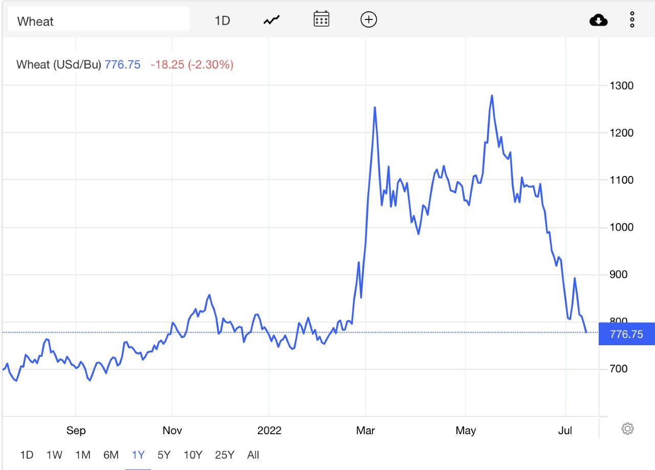Select the 1W time range tab

[54, 455]
